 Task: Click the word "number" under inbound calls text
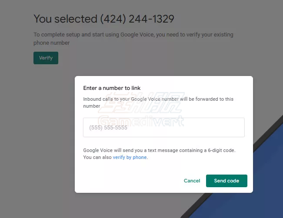(91, 106)
